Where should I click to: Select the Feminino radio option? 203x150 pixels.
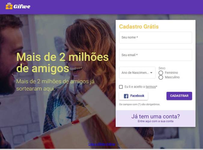[161, 73]
